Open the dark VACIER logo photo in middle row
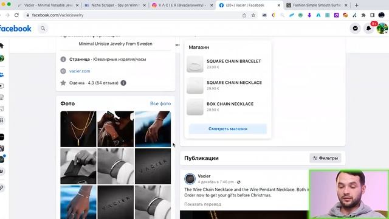The image size is (389, 219). [153, 166]
